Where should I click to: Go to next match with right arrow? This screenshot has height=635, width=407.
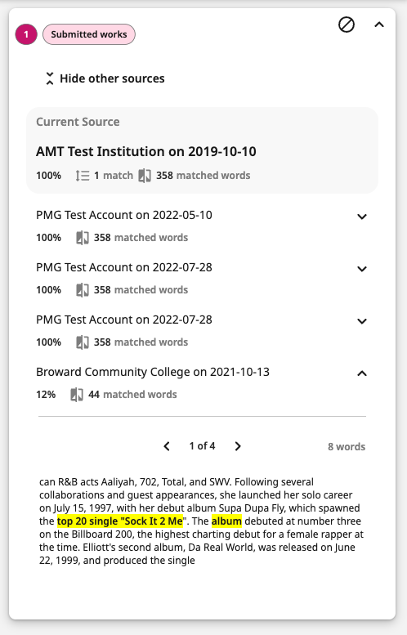point(238,446)
